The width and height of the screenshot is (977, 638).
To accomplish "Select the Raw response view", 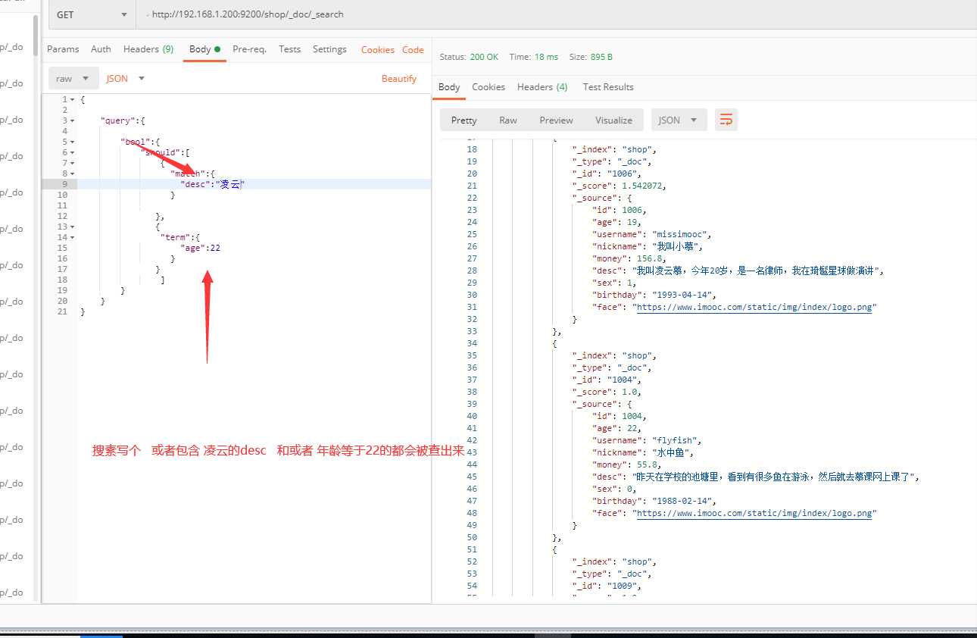I will point(508,120).
